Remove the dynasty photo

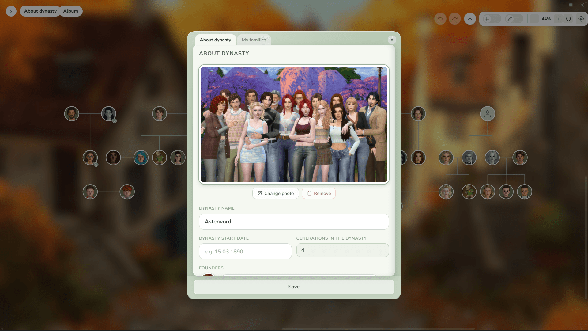coord(319,193)
